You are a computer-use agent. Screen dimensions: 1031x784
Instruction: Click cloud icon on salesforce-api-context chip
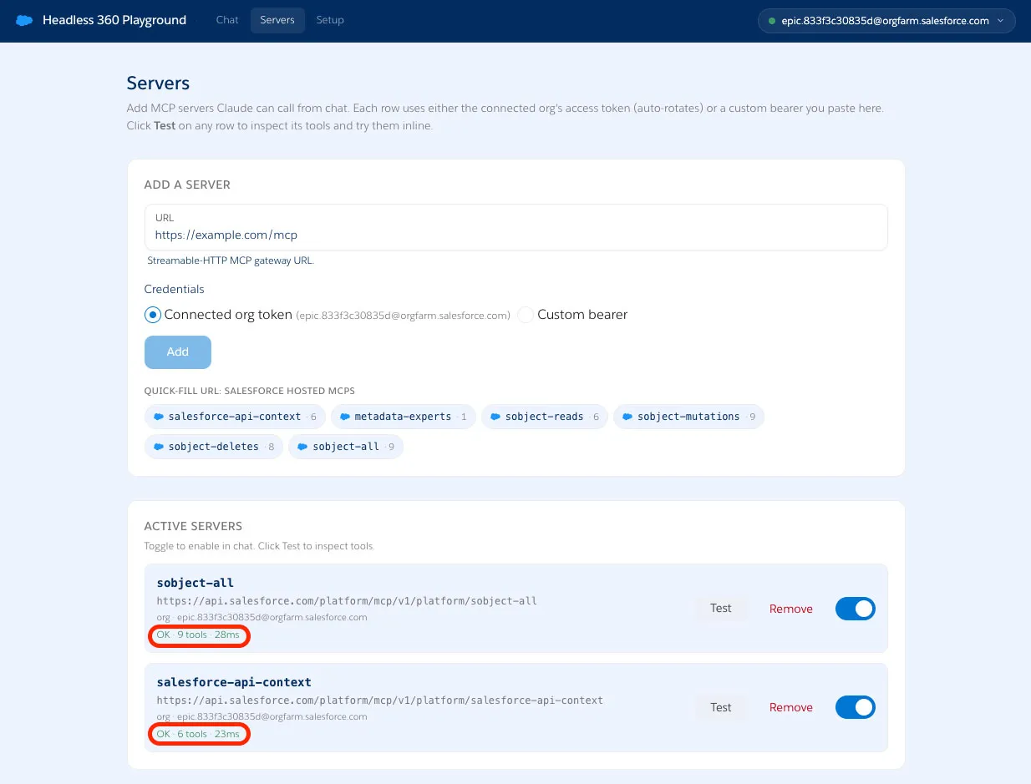pyautogui.click(x=159, y=417)
